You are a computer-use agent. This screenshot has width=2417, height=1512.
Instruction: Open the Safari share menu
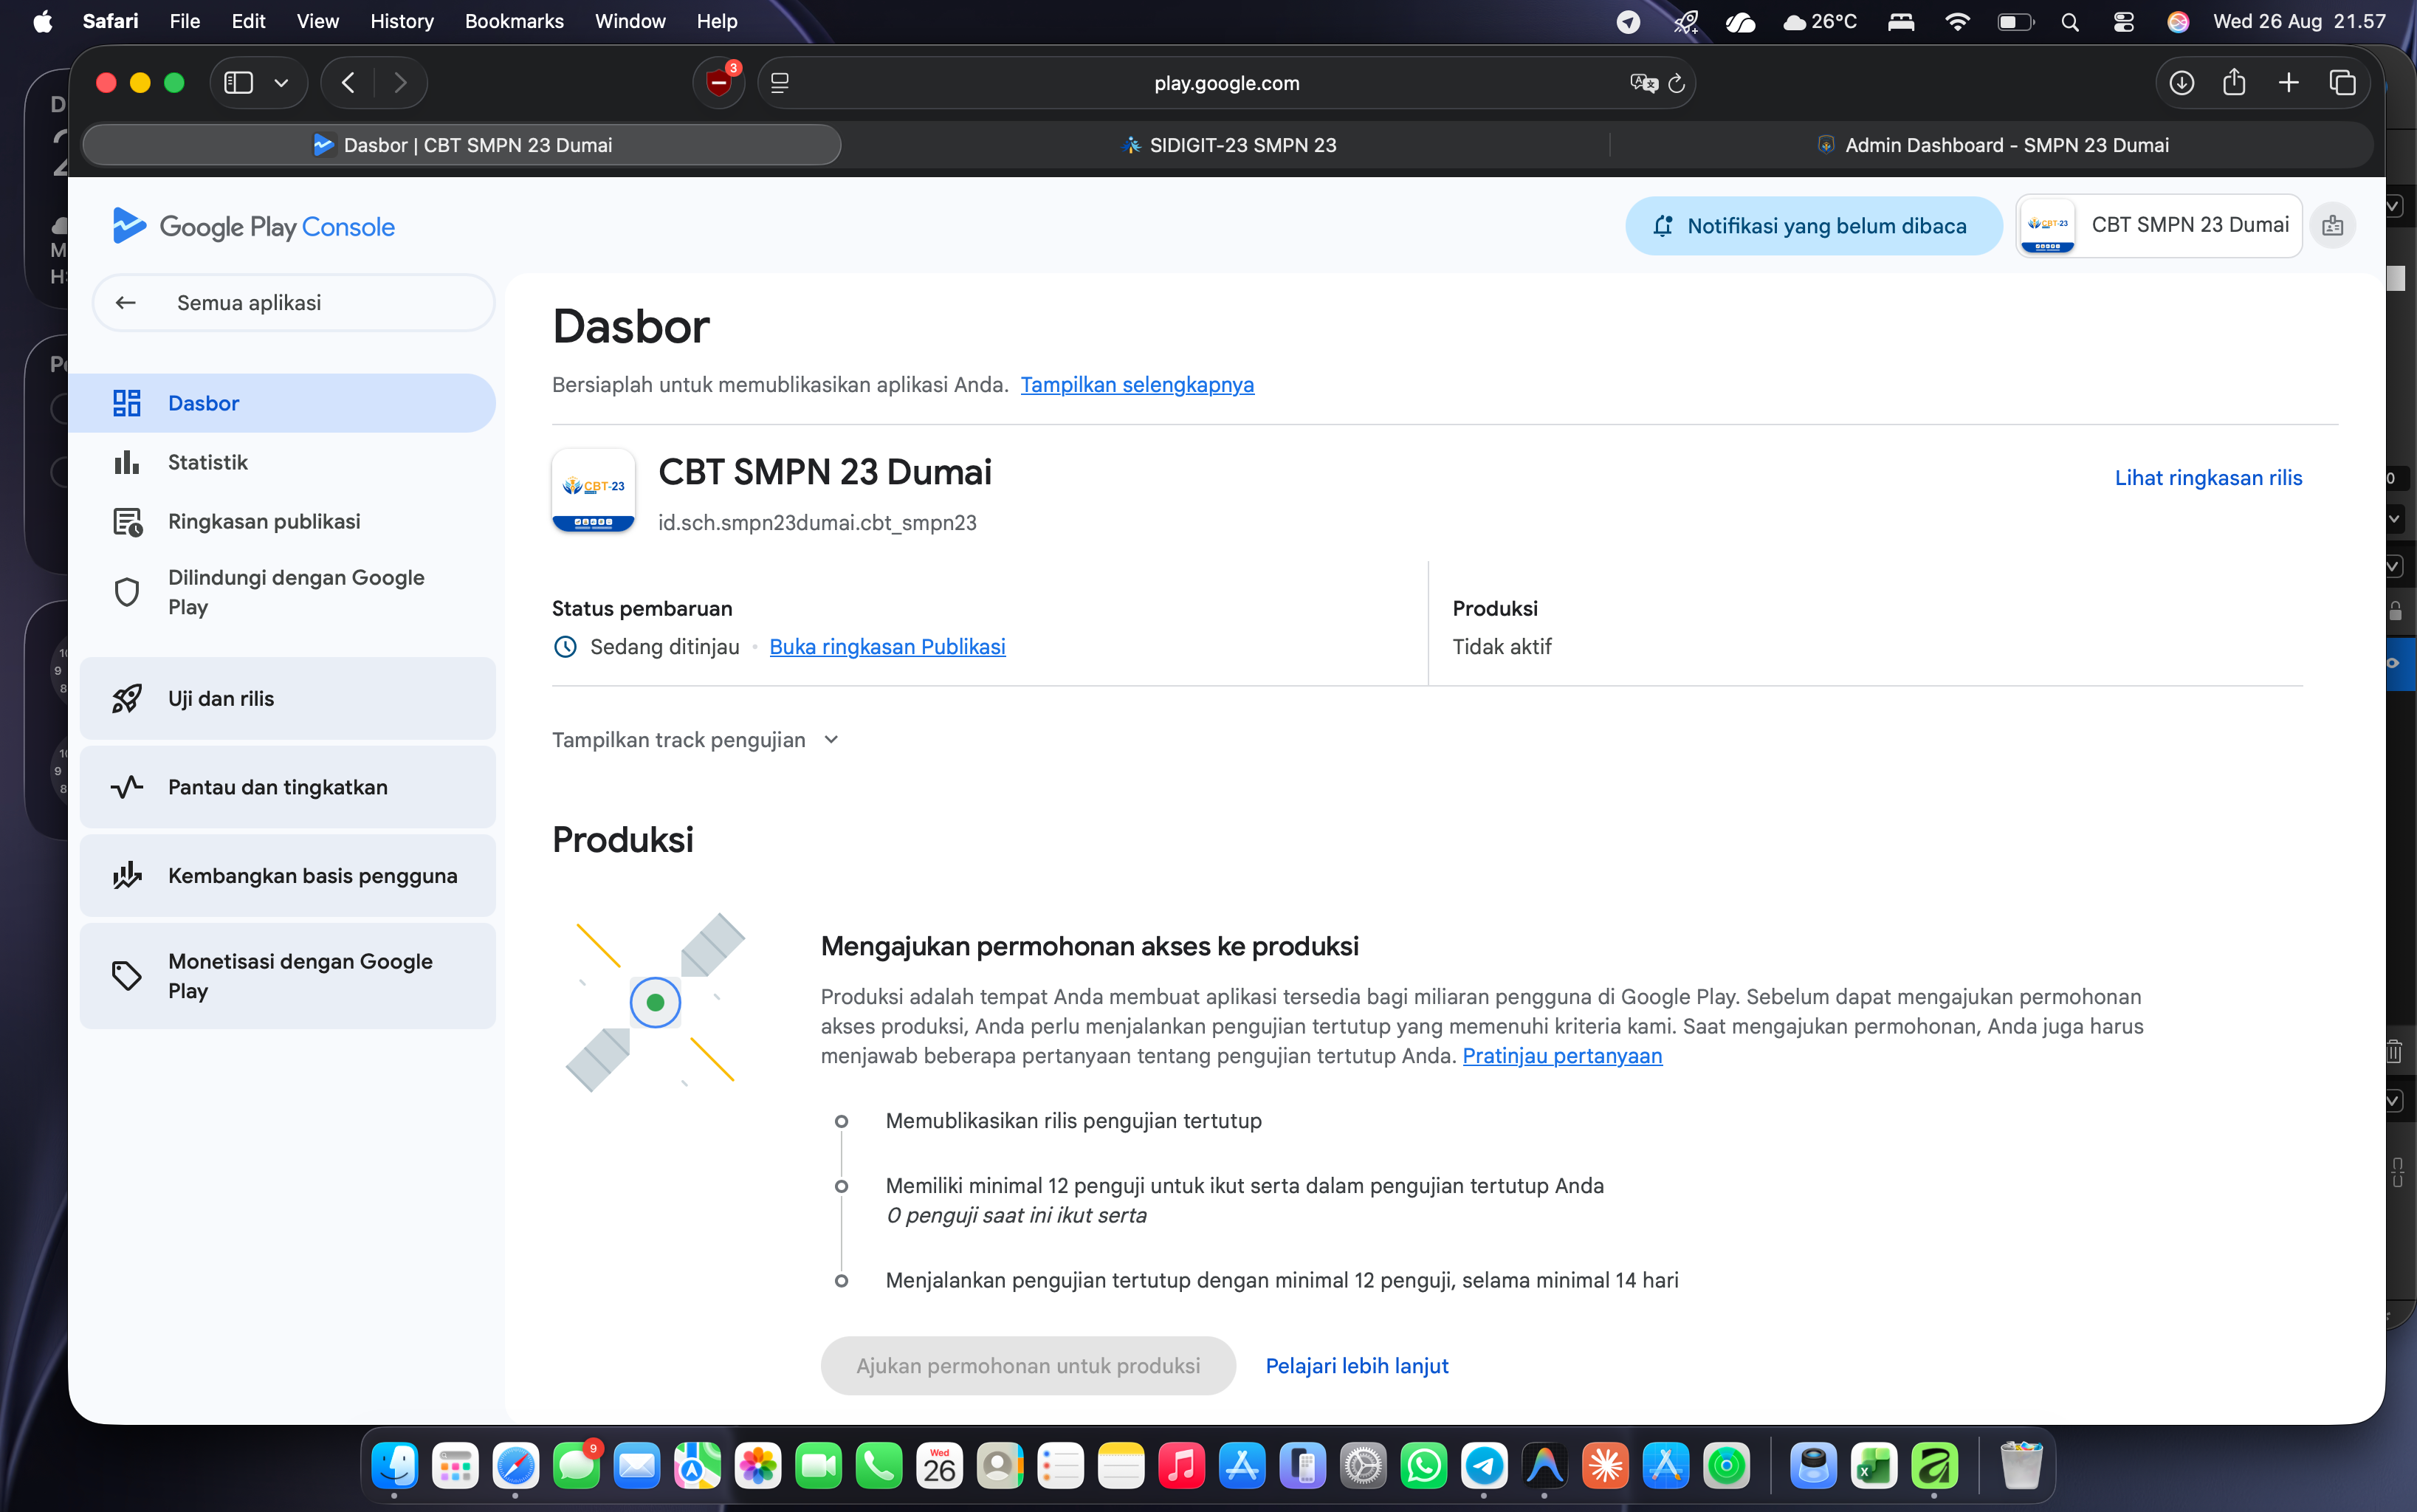[x=2234, y=83]
